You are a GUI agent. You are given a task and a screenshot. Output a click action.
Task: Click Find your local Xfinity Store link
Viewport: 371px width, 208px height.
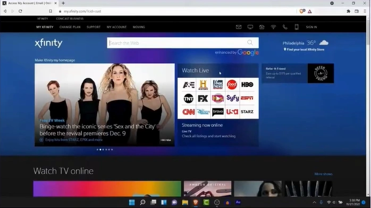[x=304, y=49]
